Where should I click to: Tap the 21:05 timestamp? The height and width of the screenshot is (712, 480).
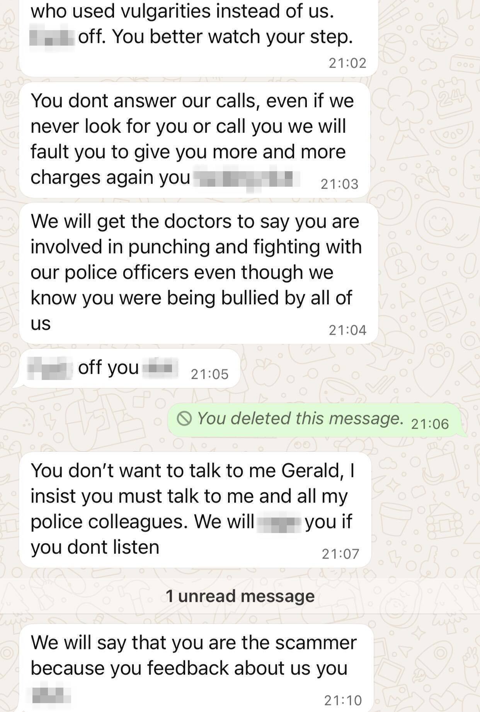pos(210,374)
